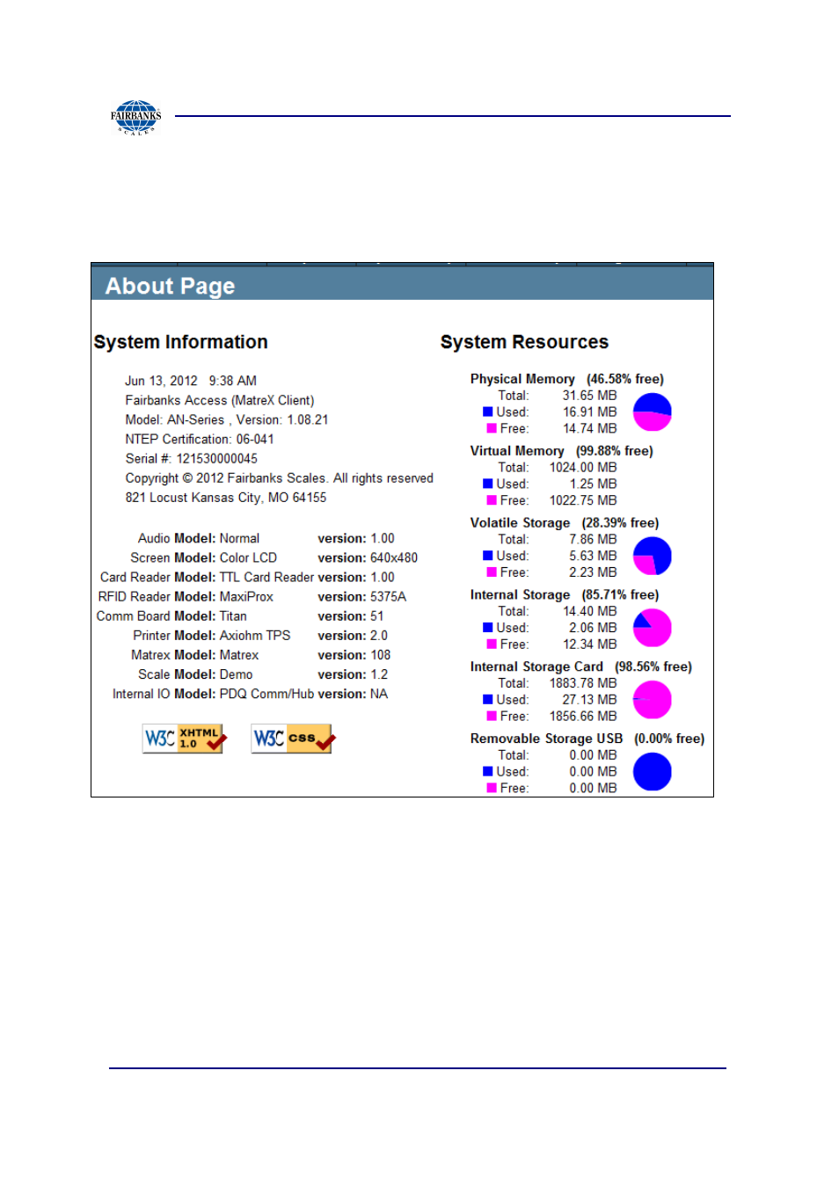
Task: Open the W3C XHTML 1.0 validation badge
Action: click(x=185, y=739)
